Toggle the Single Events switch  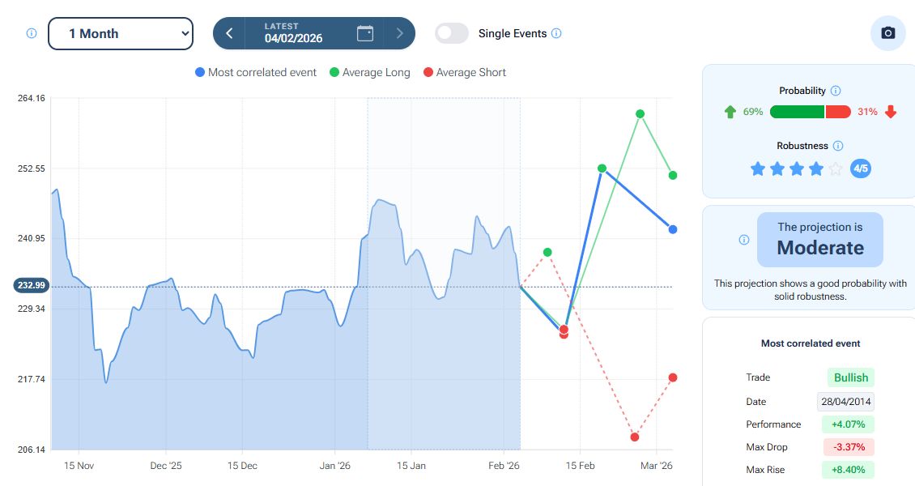pos(452,33)
